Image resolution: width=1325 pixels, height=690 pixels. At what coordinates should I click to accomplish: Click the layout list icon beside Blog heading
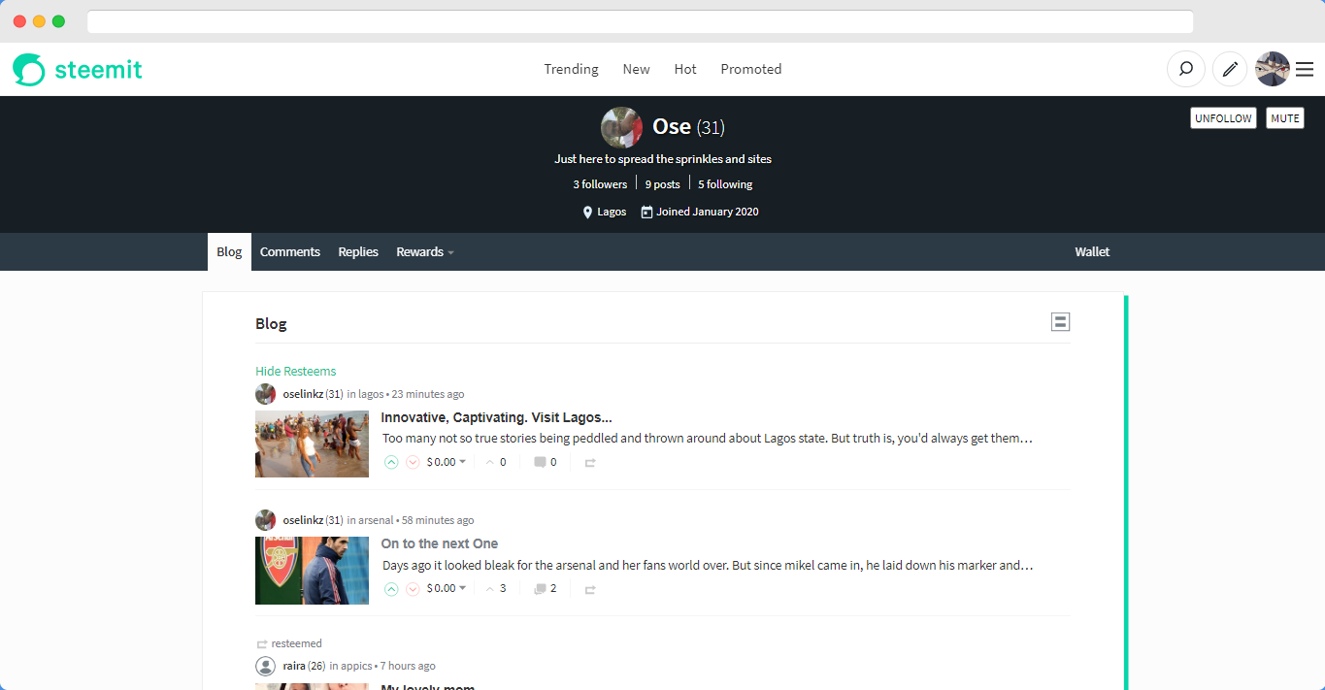coord(1060,321)
